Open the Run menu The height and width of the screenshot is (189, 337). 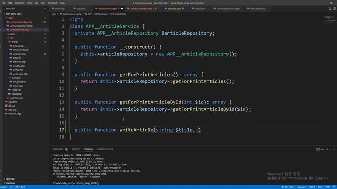(x=43, y=3)
